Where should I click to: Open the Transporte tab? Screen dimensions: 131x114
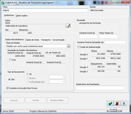[46, 40]
